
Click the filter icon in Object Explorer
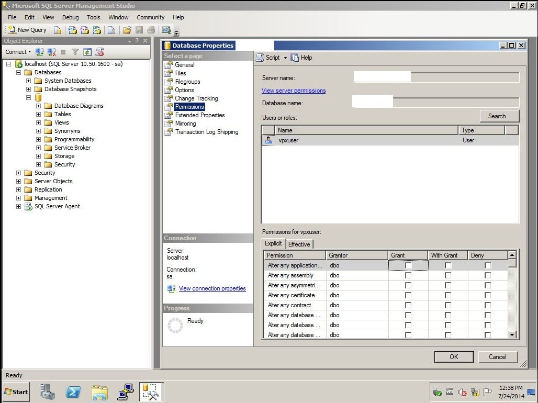[75, 52]
